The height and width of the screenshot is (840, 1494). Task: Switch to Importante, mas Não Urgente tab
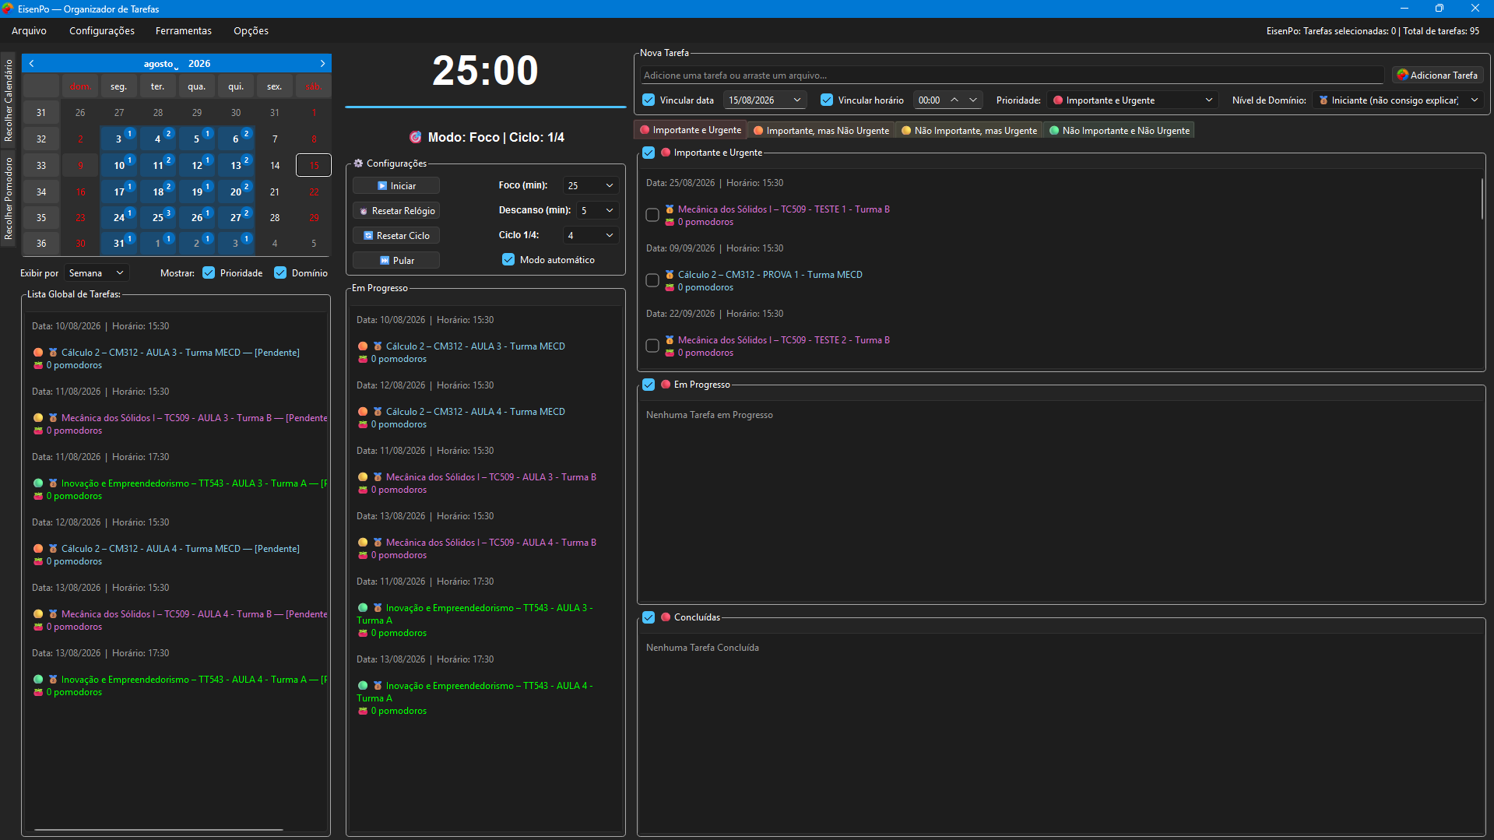pyautogui.click(x=821, y=130)
